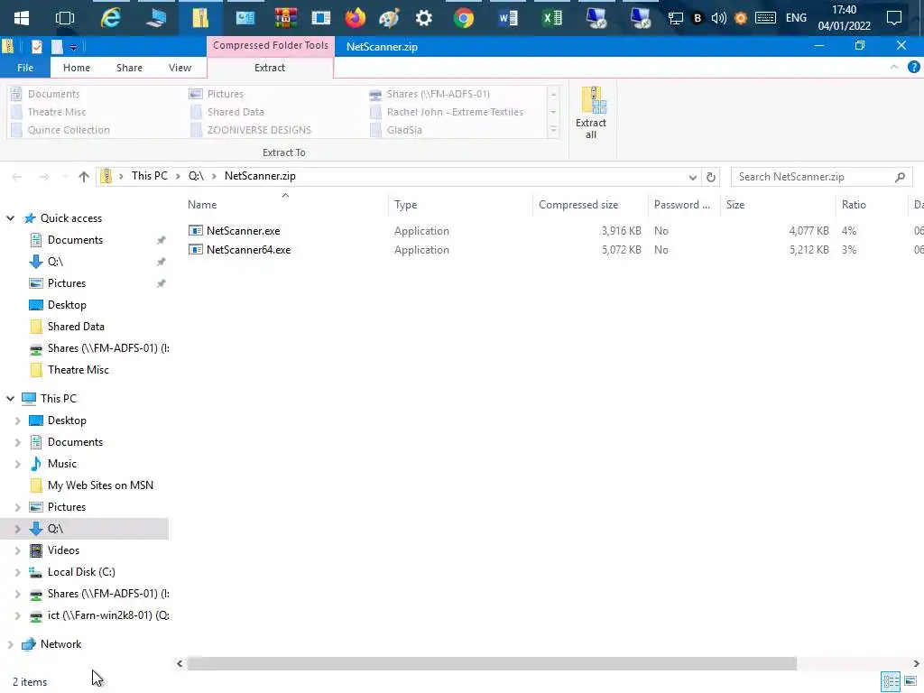Open Settings gear on the taskbar
The width and height of the screenshot is (924, 693).
pos(424,18)
